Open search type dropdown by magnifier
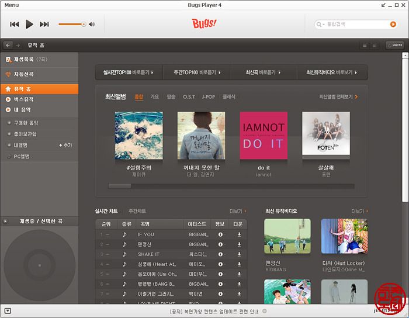Screen dimensions: 409x318 pyautogui.click(x=320, y=25)
